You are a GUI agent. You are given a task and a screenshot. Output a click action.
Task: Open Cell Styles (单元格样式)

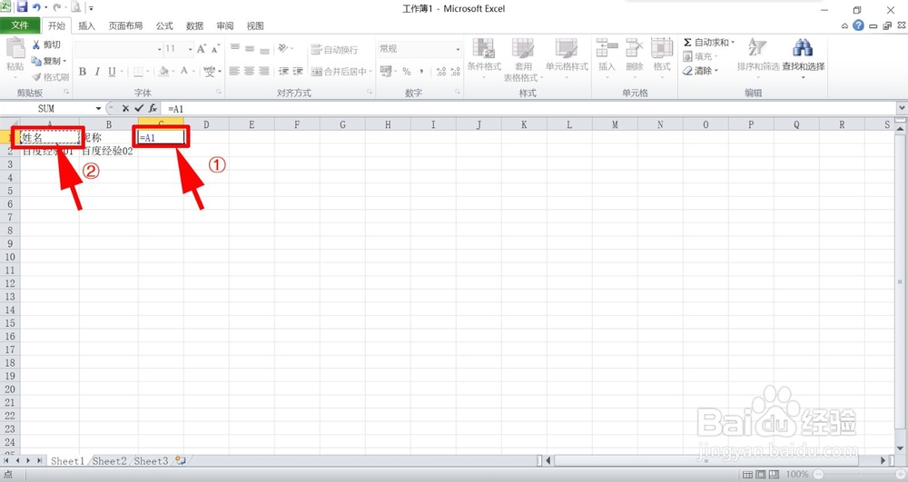point(567,60)
